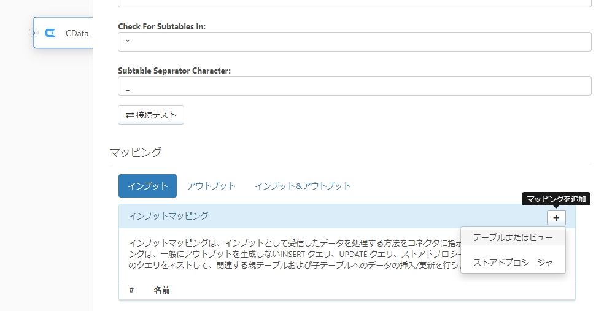Image resolution: width=604 pixels, height=311 pixels.
Task: Run the 接続テスト connection test button
Action: click(x=151, y=115)
